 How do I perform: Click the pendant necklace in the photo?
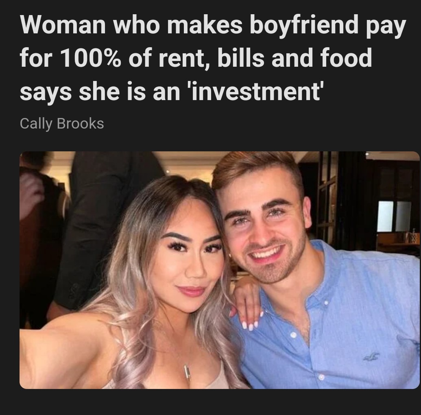click(188, 372)
